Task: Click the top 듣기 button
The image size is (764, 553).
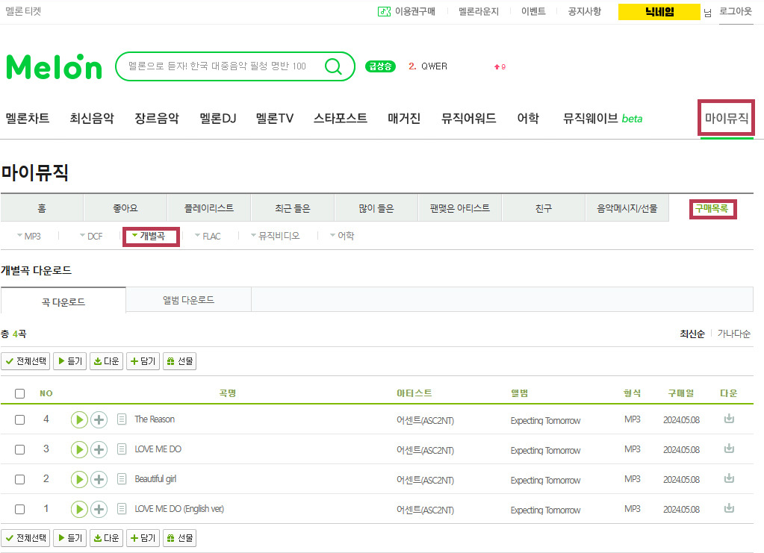Action: pos(69,361)
